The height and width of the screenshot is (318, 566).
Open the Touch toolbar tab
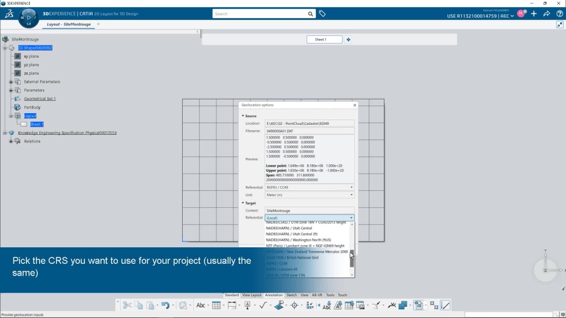[x=342, y=295]
